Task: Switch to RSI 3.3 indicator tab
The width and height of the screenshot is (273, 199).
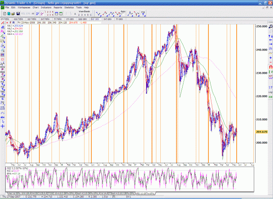Action: click(x=145, y=193)
